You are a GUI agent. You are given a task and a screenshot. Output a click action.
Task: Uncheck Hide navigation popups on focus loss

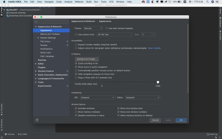click(x=76, y=74)
